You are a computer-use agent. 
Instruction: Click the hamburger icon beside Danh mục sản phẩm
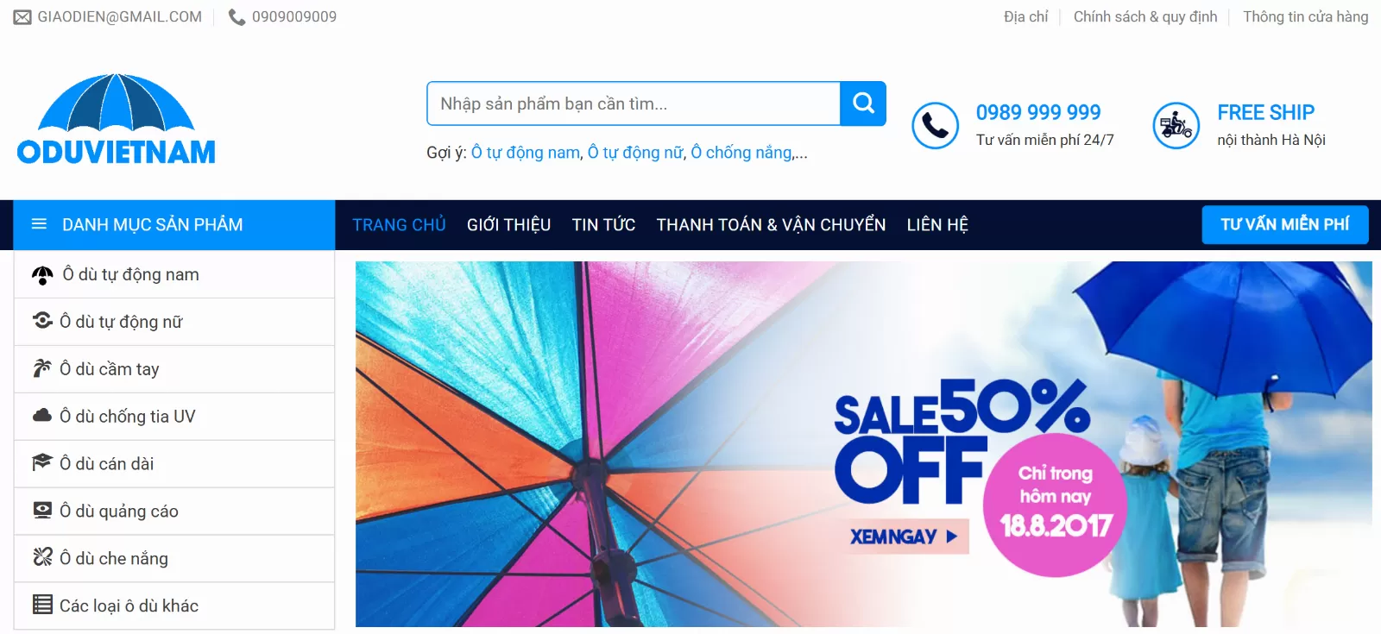coord(39,224)
